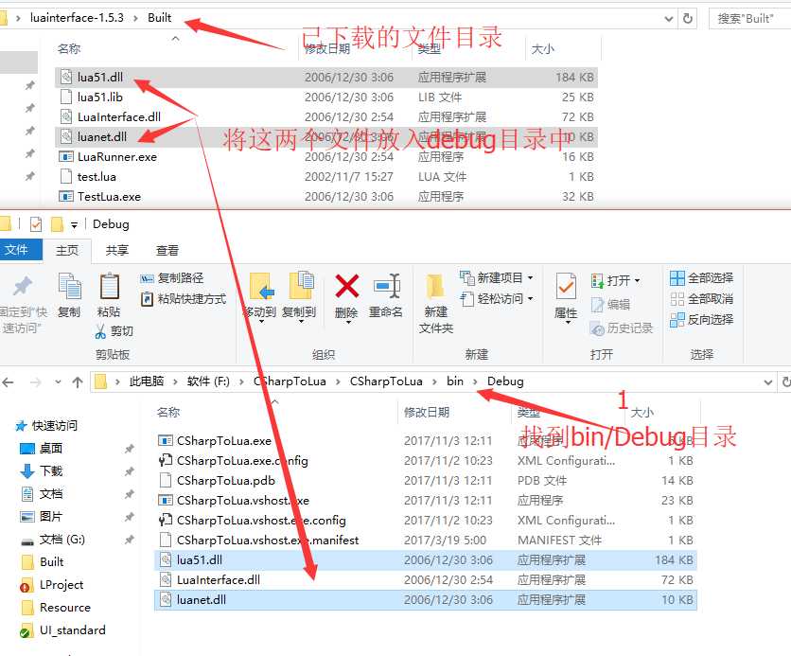Click the Forward arrow navigation button
Screen dimensions: 791x656
(x=35, y=382)
